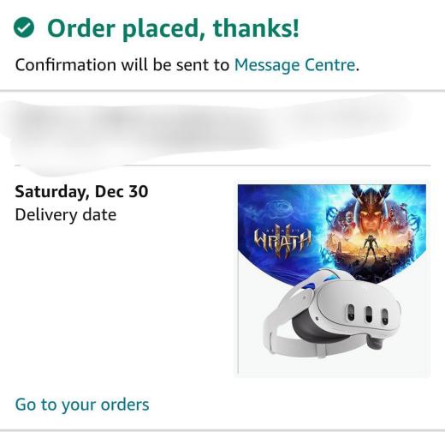Click the divider line above delivery date
Screen dimensions: 445x444
[x=222, y=165]
